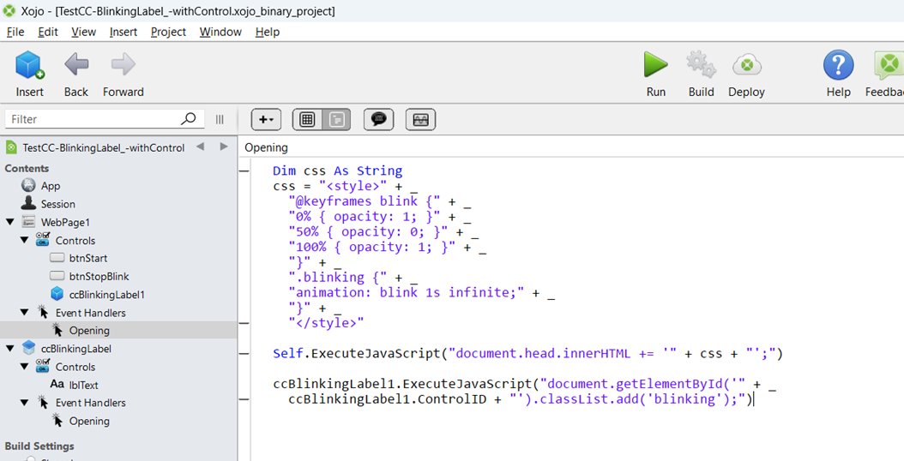Click the Build Settings heading
Viewport: 904px width, 461px height.
(39, 446)
